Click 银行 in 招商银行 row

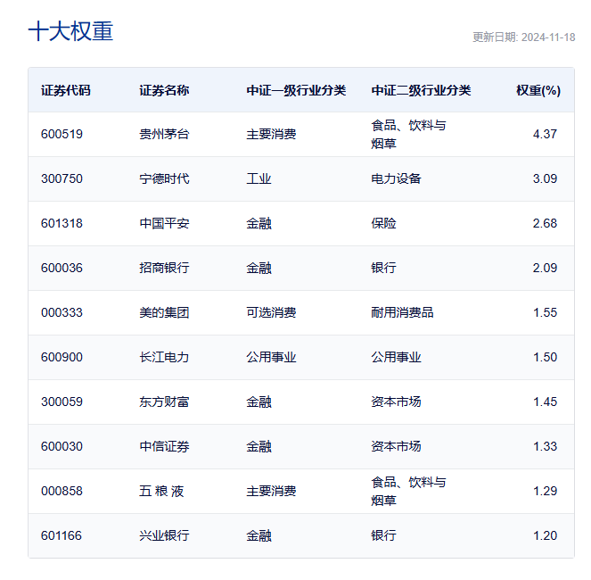[x=383, y=268]
